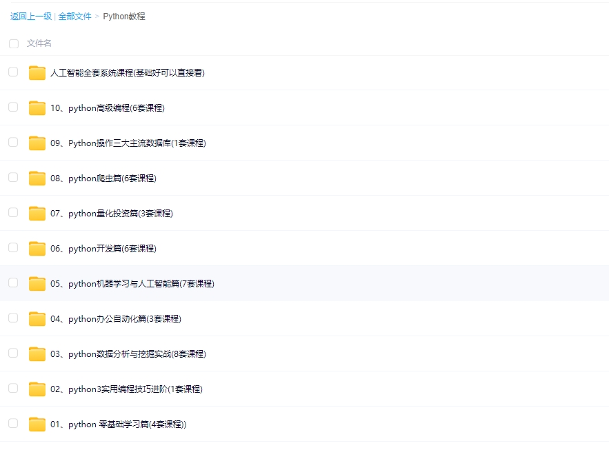Check the box for 10、python高级编程
The image size is (609, 461).
pos(13,107)
